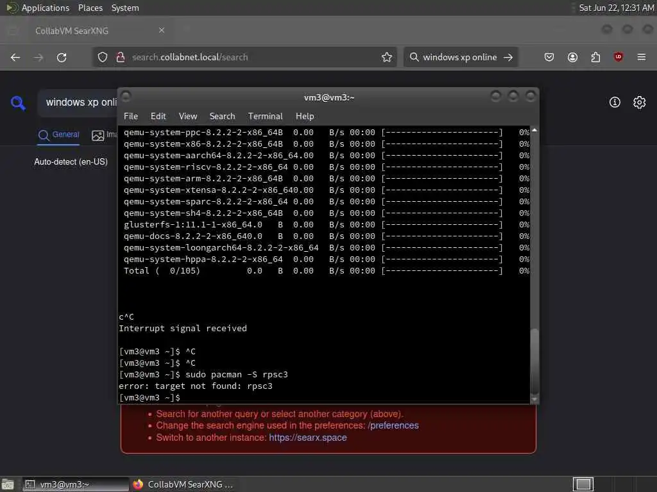Open the Auto-detect (en-US) language dropdown
The width and height of the screenshot is (657, 492).
[x=71, y=162]
